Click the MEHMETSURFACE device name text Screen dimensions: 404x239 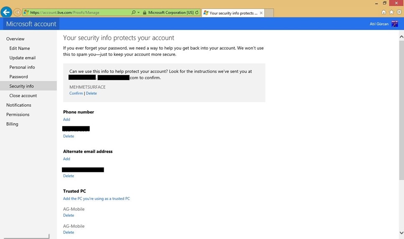pos(87,87)
